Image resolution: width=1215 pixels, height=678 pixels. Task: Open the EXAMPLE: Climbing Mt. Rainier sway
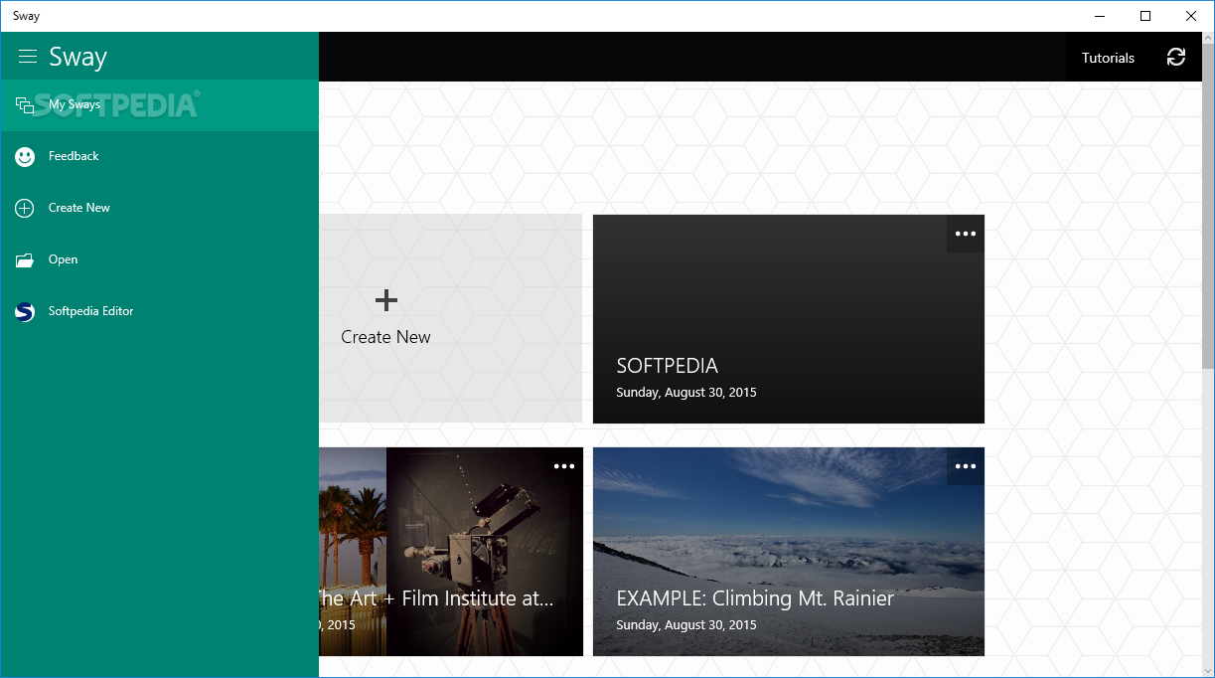[789, 552]
